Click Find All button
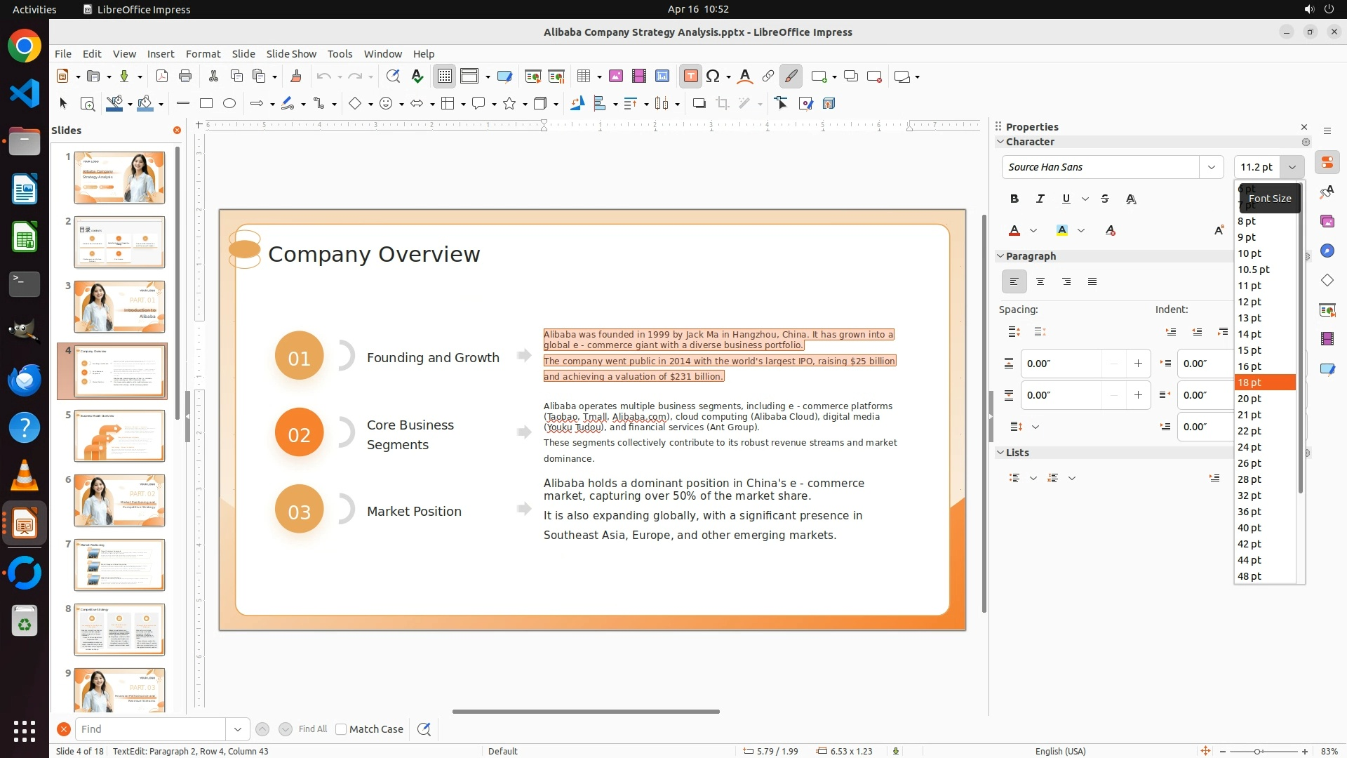The width and height of the screenshot is (1347, 758). pos(313,729)
